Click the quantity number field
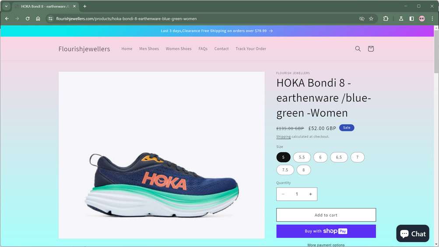The width and height of the screenshot is (439, 247). [297, 194]
